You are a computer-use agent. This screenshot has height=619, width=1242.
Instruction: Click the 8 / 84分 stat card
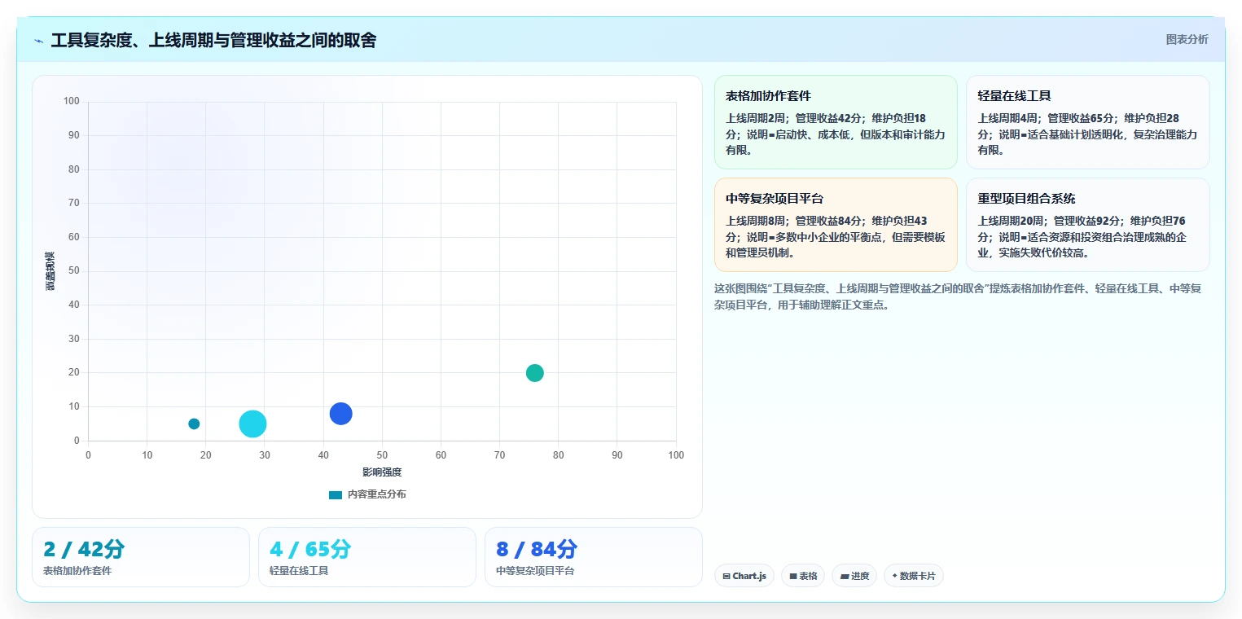pyautogui.click(x=594, y=557)
